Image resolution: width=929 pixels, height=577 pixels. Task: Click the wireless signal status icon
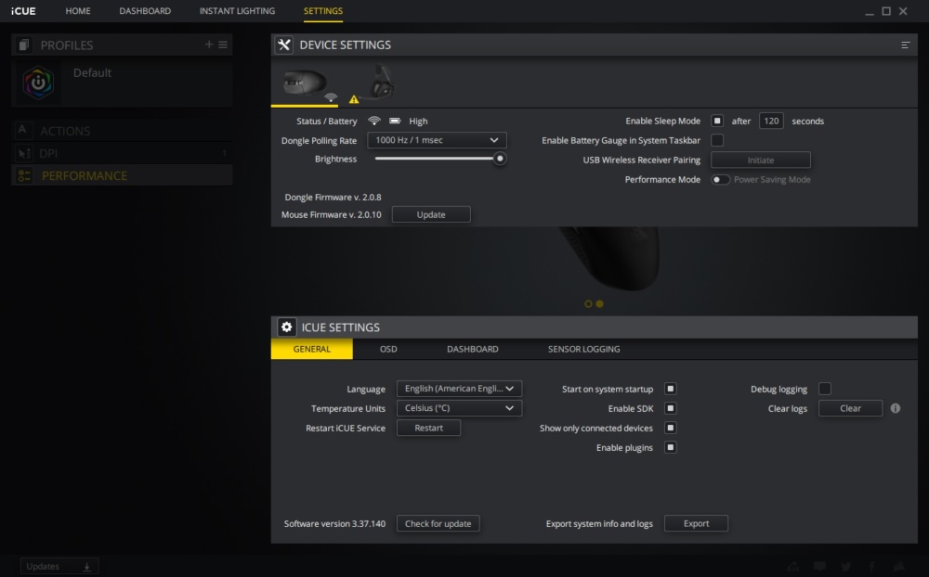(x=373, y=121)
